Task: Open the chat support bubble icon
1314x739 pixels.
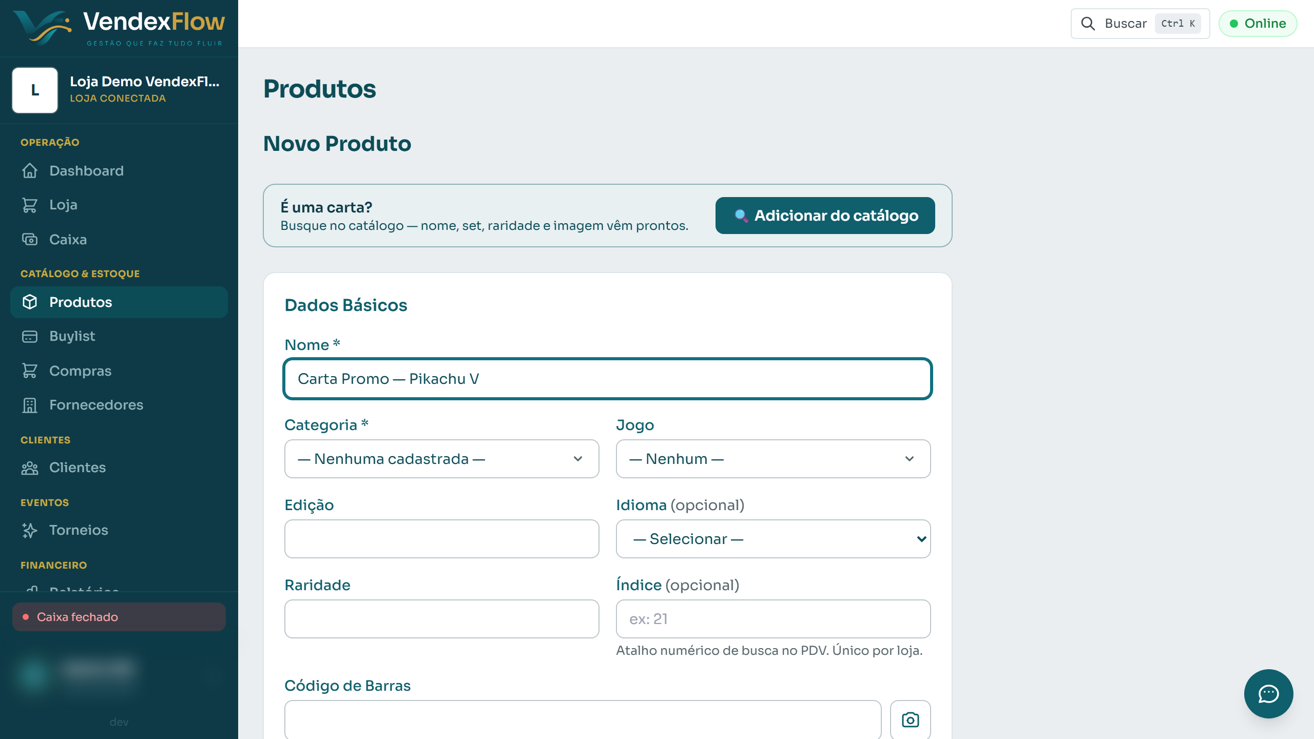Action: pos(1268,694)
